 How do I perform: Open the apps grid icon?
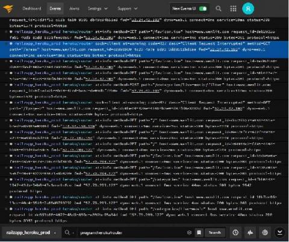point(233,8)
